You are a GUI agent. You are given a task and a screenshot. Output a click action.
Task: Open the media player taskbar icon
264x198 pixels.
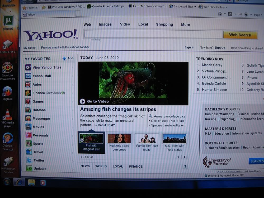point(43,183)
